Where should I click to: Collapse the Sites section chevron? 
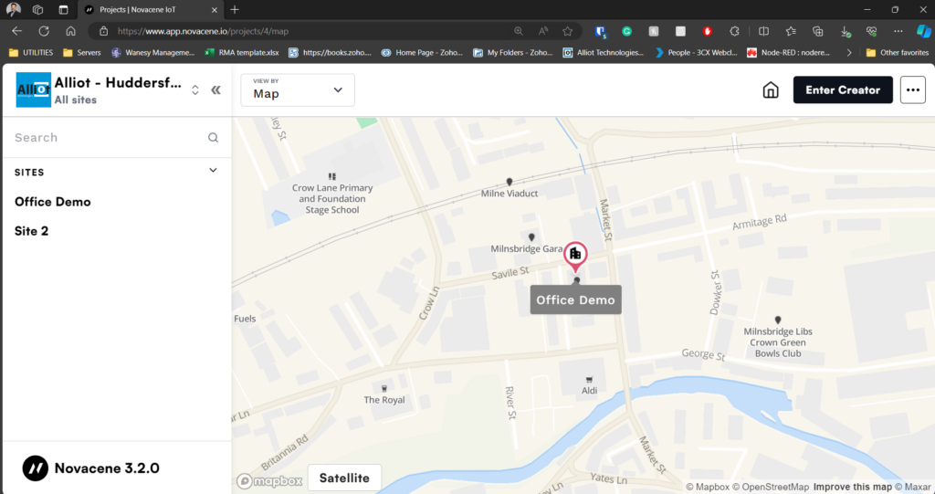pyautogui.click(x=213, y=171)
